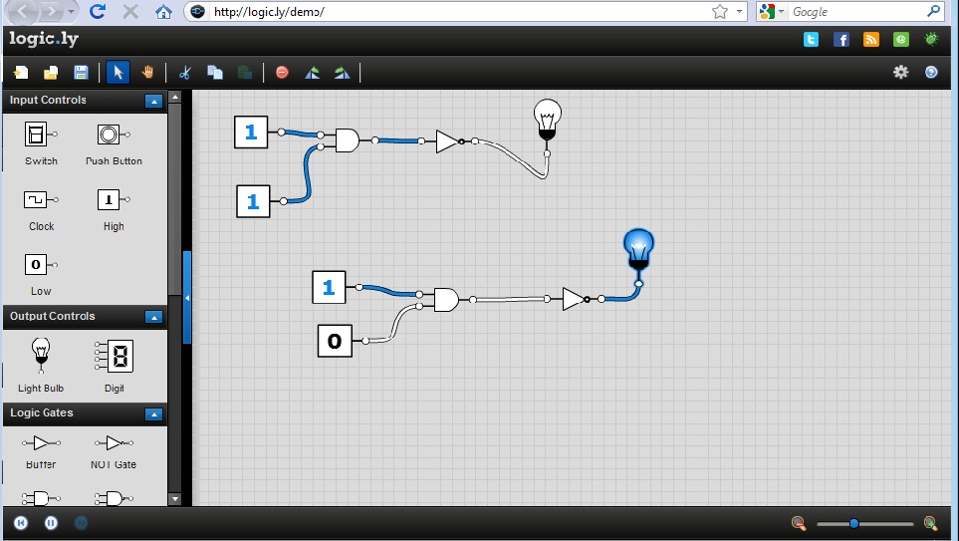Screen dimensions: 959x541
Task: Click the save floppy disk icon
Action: (81, 73)
